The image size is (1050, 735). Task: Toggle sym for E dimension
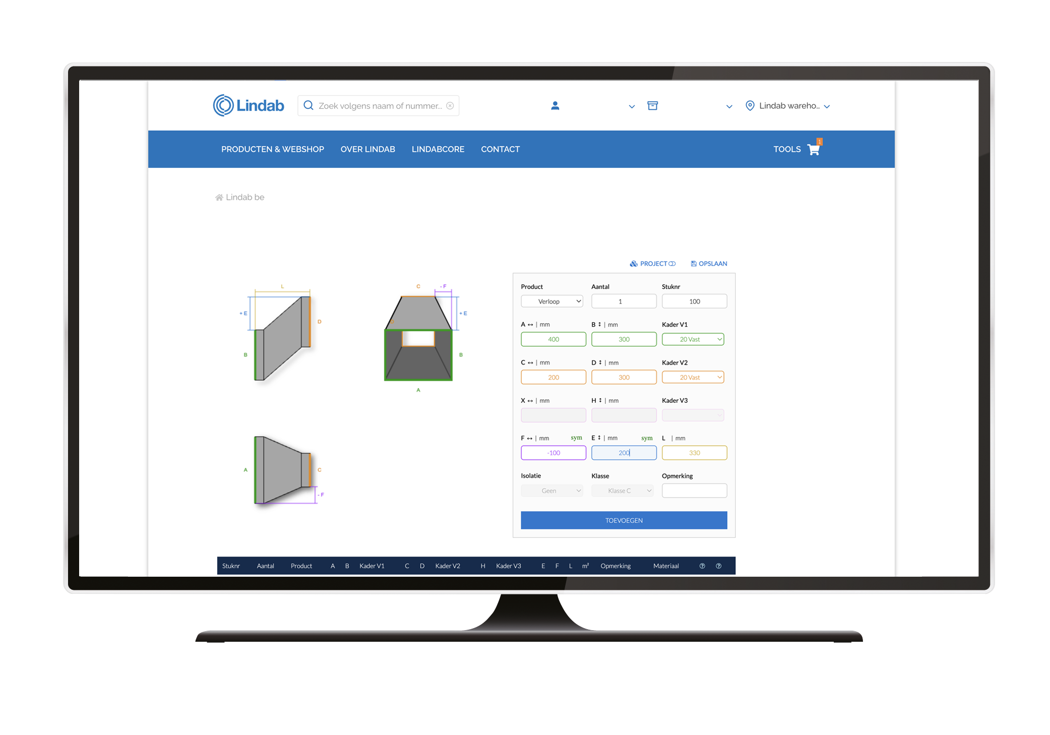[647, 438]
